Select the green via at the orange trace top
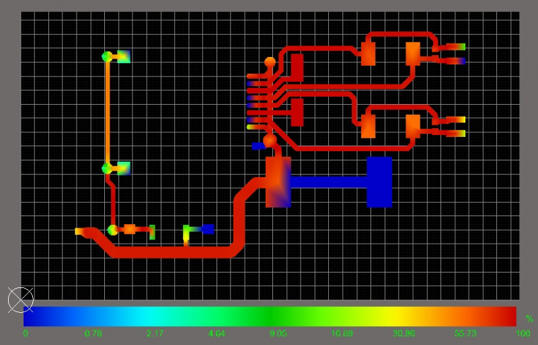 point(107,56)
